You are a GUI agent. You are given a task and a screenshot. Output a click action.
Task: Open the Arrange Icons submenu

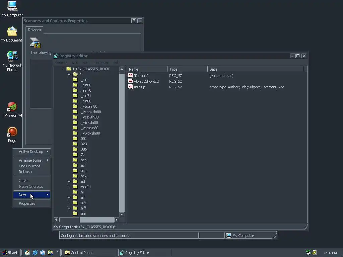coord(32,160)
